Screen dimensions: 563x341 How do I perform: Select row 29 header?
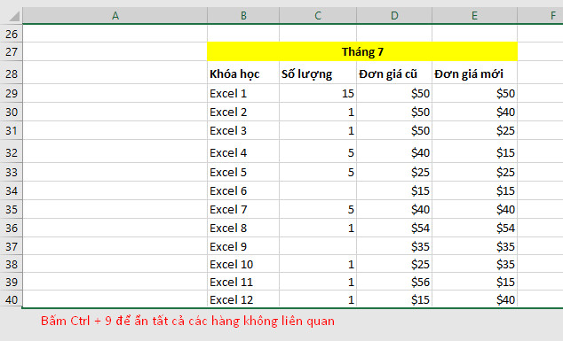click(12, 93)
